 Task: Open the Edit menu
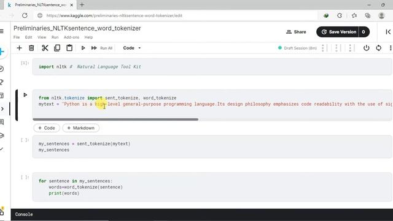tap(28, 37)
